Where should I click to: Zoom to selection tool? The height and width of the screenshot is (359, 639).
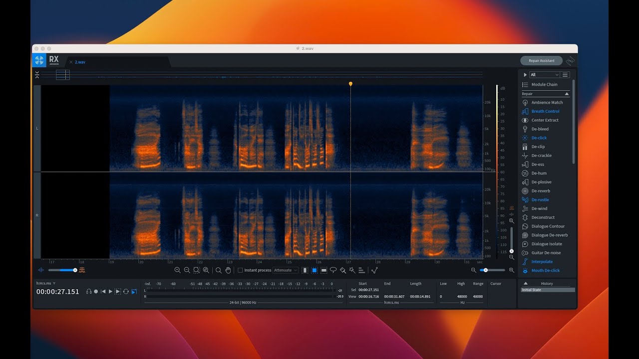(x=196, y=270)
